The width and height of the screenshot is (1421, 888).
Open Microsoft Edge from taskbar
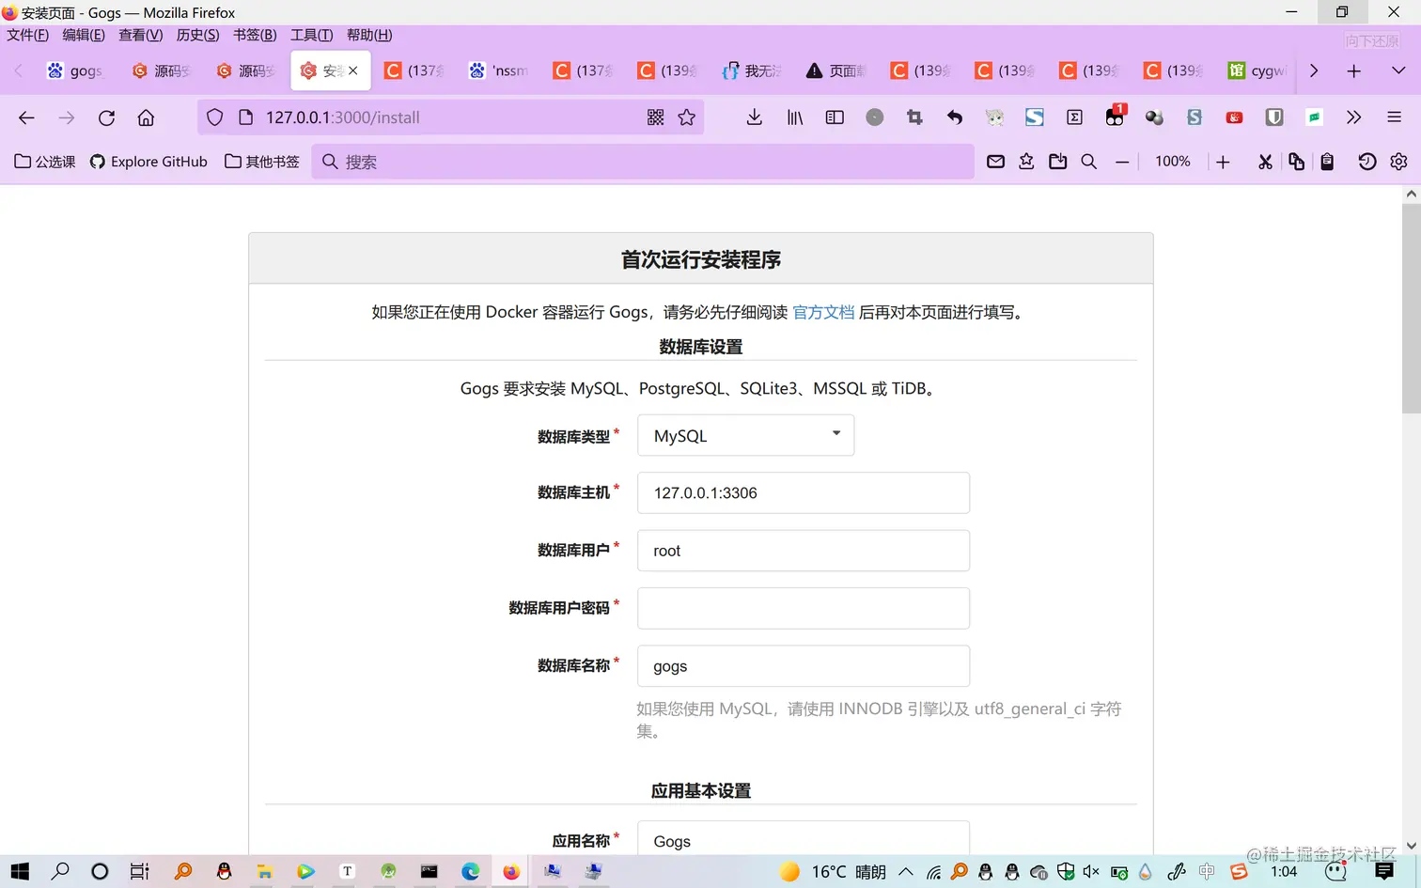point(470,871)
